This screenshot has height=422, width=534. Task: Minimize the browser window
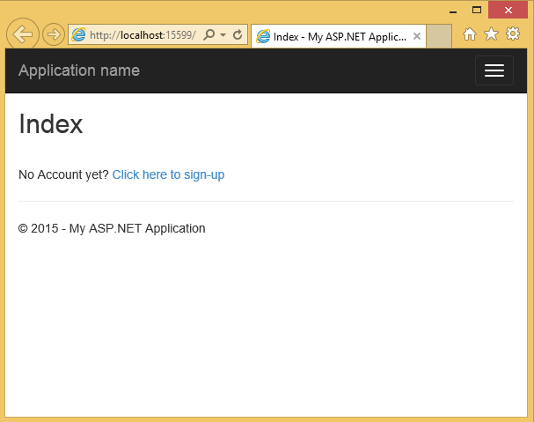453,10
